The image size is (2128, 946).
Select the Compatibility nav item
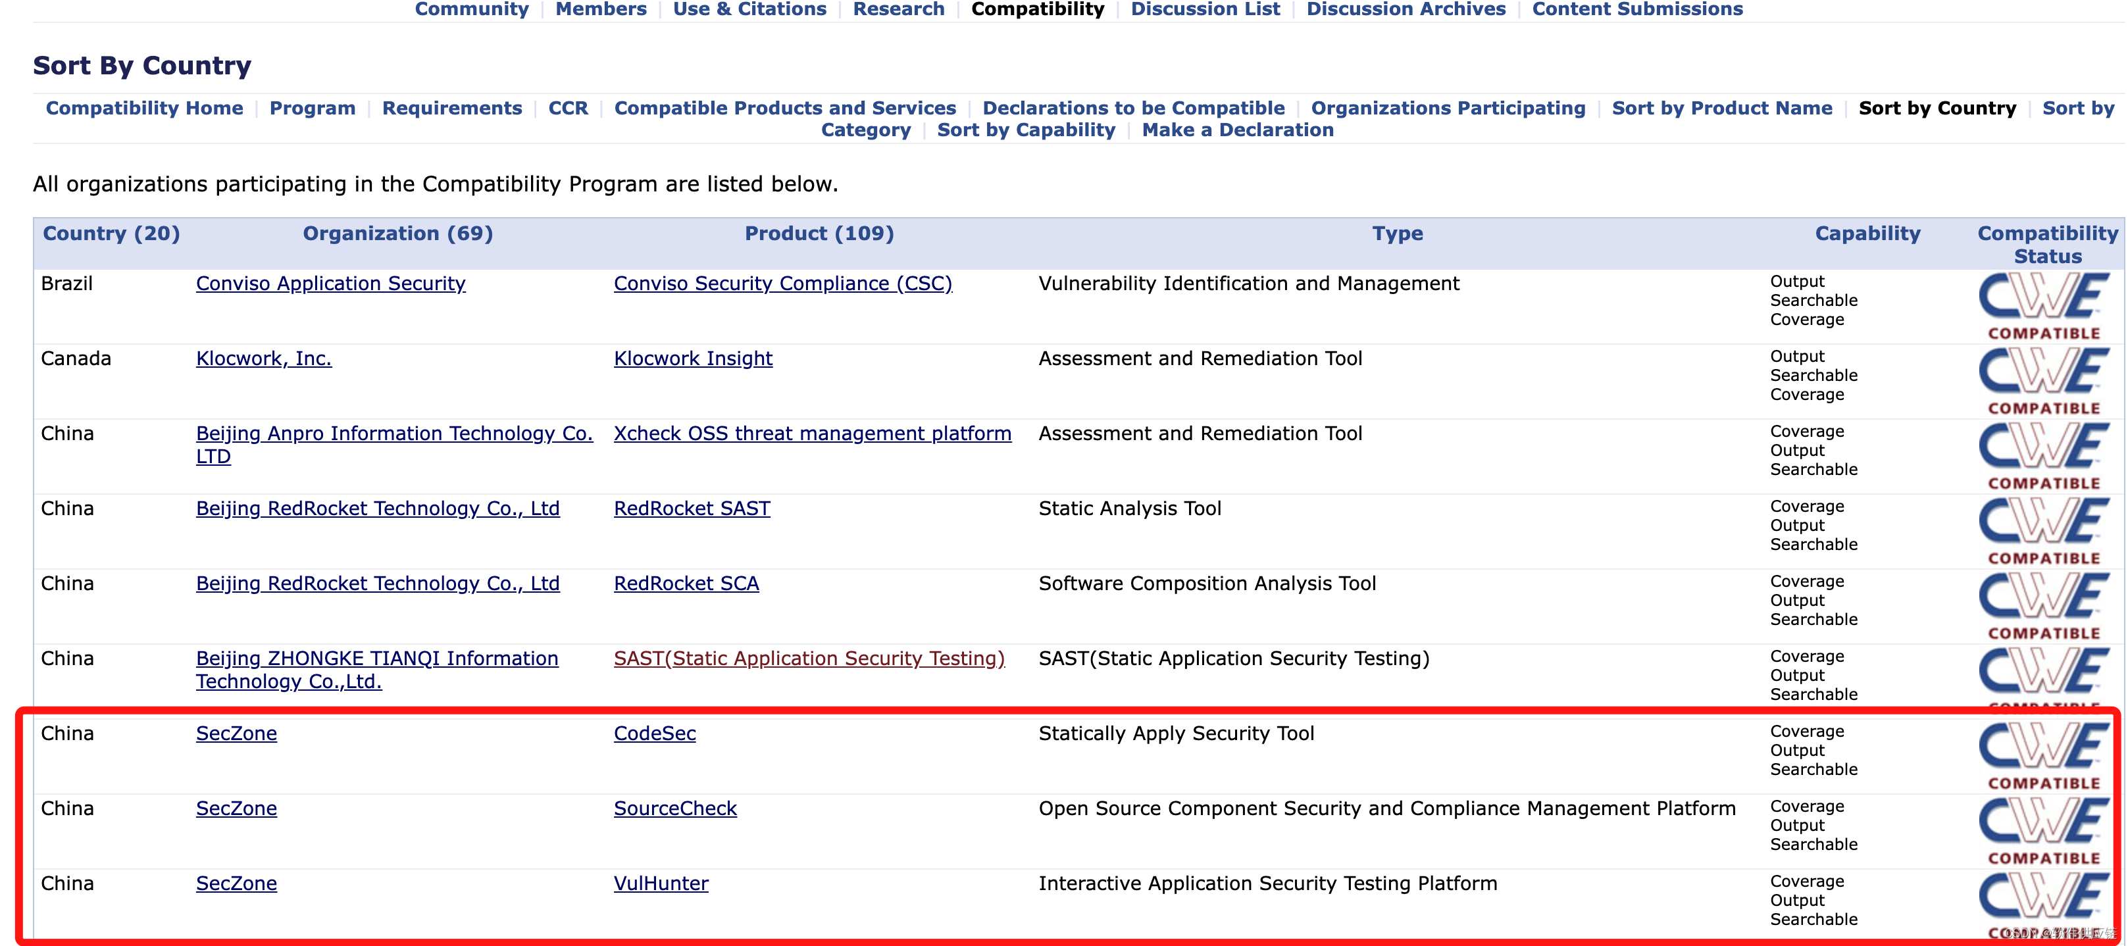pos(1038,9)
